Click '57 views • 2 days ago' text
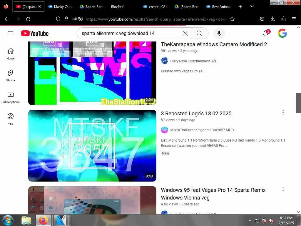 pyautogui.click(x=178, y=120)
